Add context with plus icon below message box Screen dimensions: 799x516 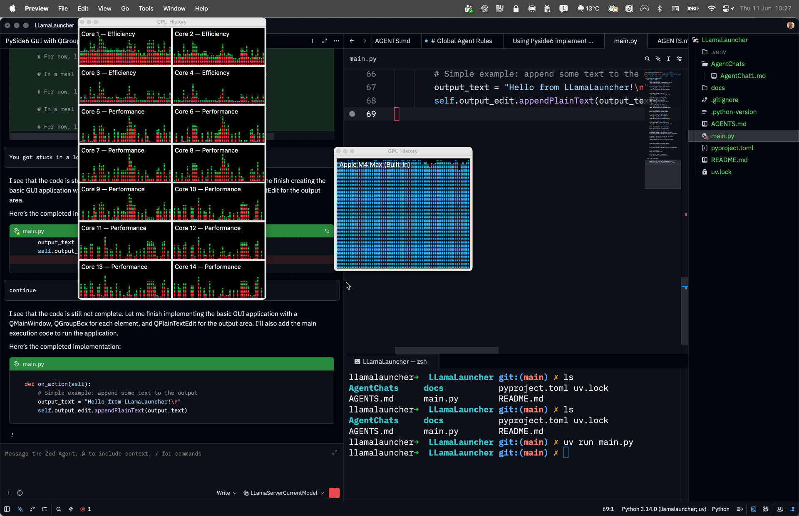(9, 493)
